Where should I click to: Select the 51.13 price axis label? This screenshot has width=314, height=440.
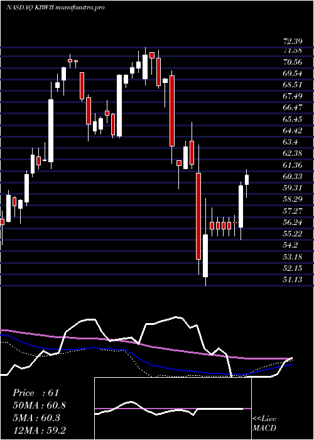click(x=293, y=280)
